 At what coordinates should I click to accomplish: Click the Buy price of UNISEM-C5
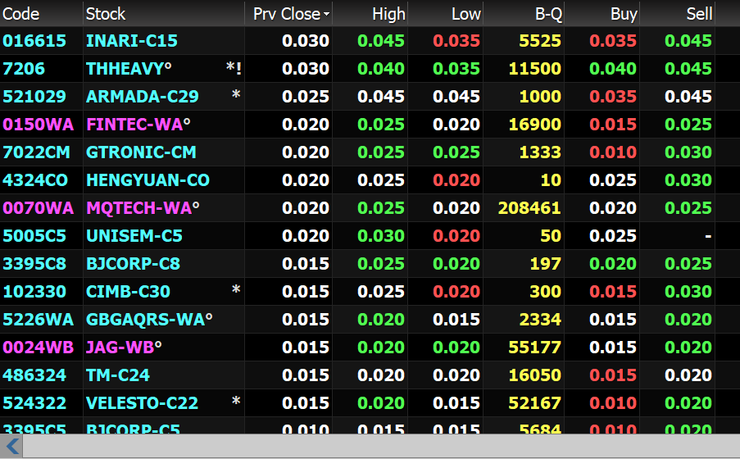tap(613, 236)
